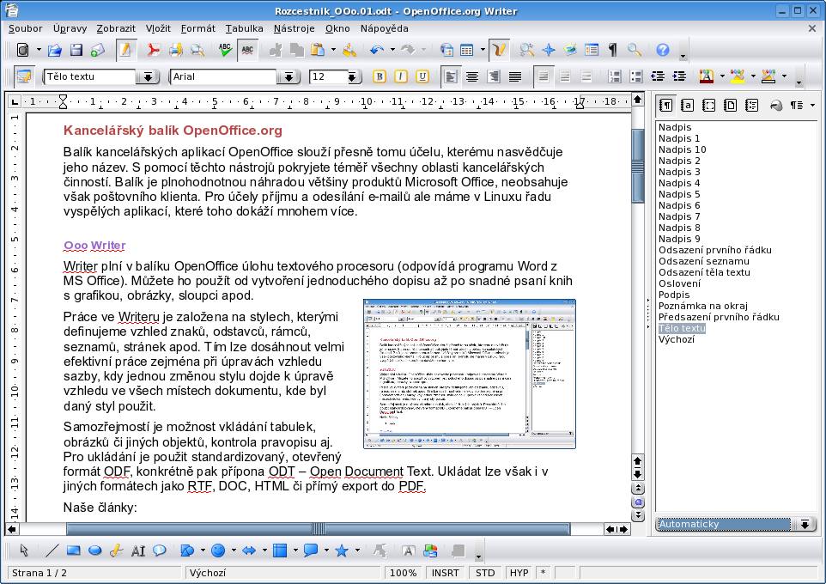
Task: Select the embedded screenshot image in document
Action: (x=470, y=374)
